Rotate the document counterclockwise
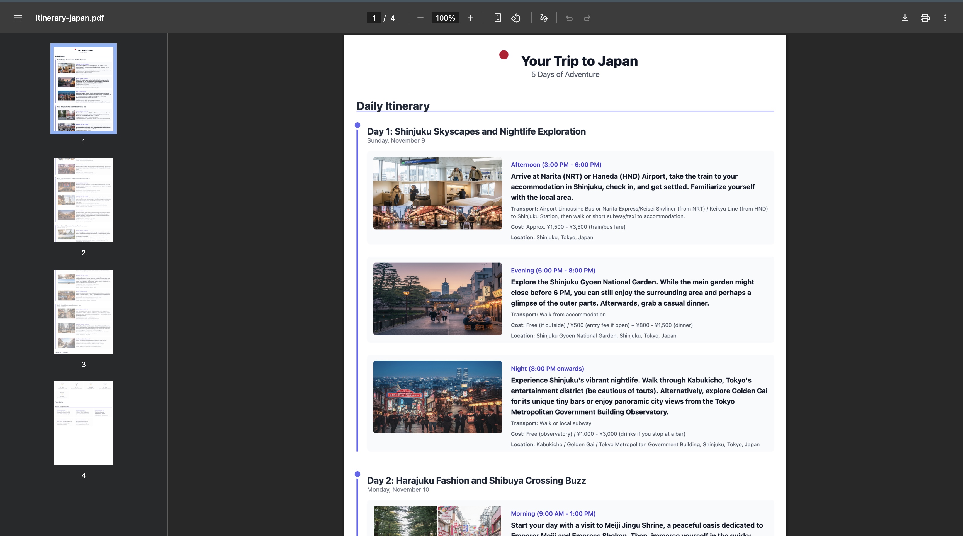 click(x=515, y=18)
